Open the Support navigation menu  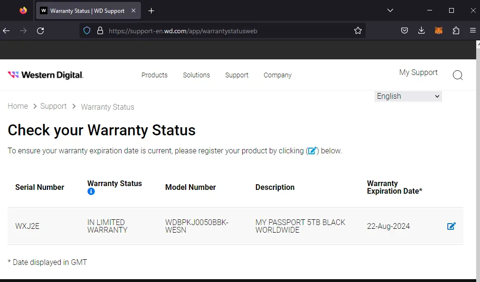coord(236,75)
